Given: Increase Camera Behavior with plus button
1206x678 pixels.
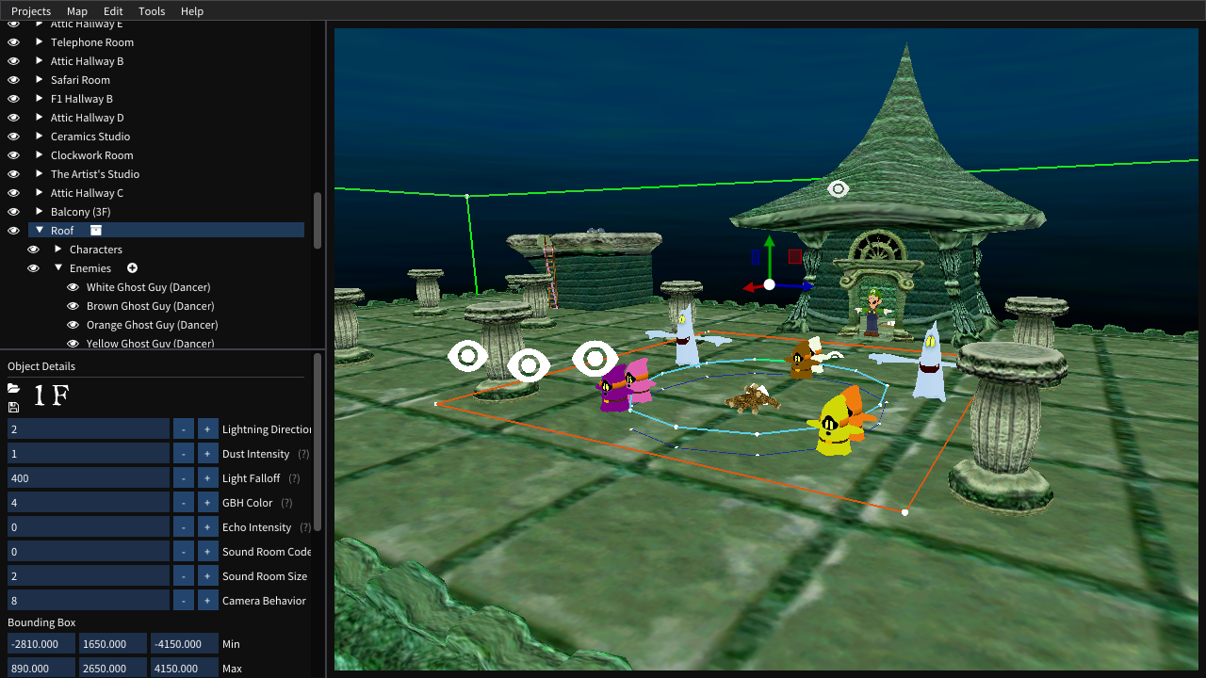Looking at the screenshot, I should coord(207,601).
